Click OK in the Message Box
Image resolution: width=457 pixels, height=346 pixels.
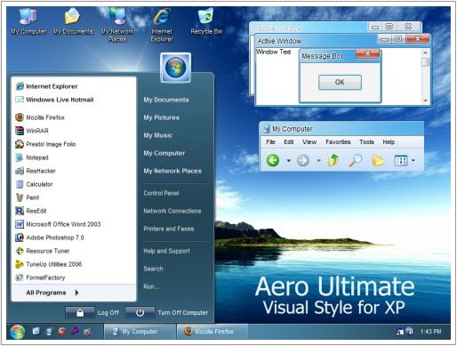(340, 82)
